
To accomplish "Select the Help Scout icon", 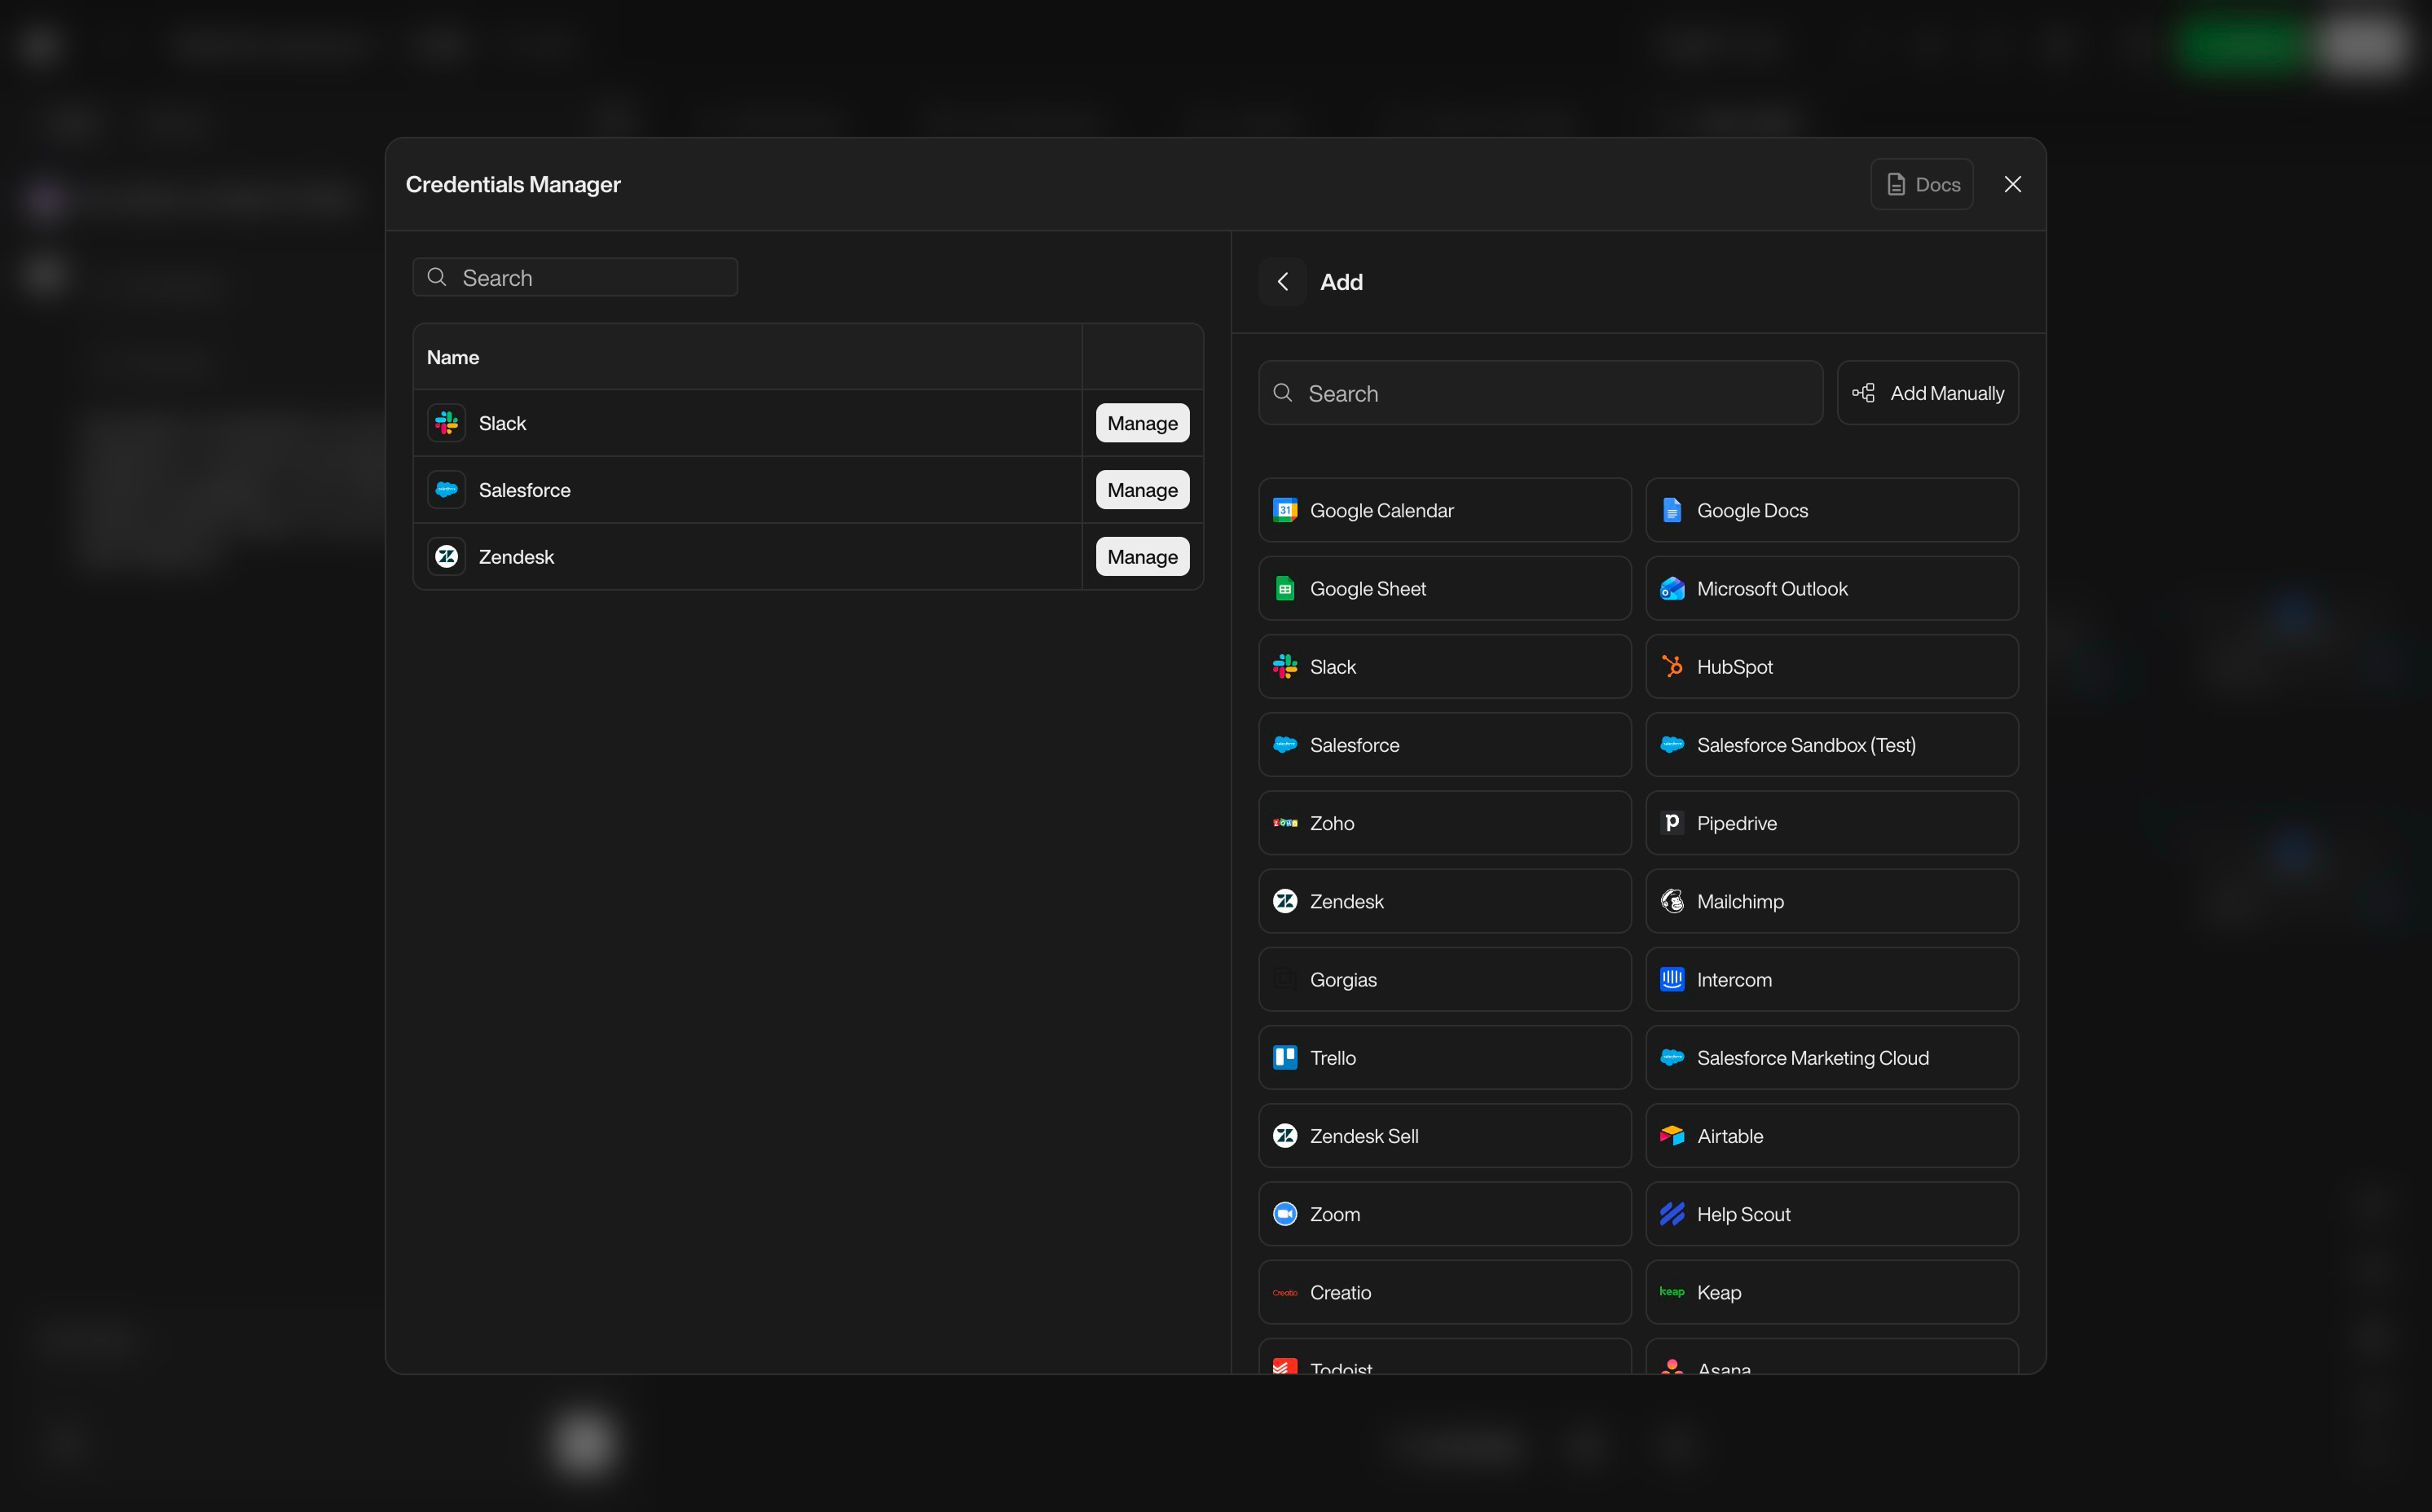I will tap(1672, 1214).
